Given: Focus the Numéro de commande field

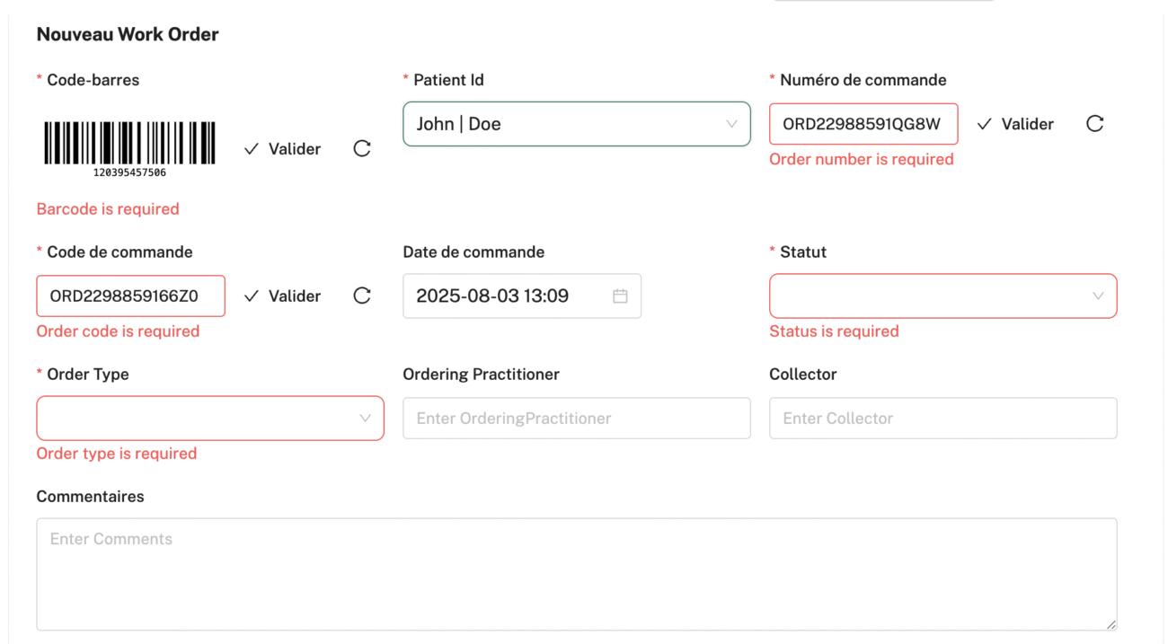Looking at the screenshot, I should tap(863, 124).
